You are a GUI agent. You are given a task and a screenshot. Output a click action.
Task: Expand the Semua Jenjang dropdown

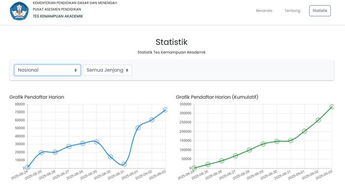point(107,70)
